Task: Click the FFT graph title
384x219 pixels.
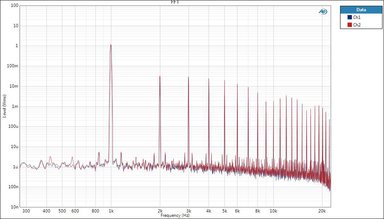Action: click(175, 2)
